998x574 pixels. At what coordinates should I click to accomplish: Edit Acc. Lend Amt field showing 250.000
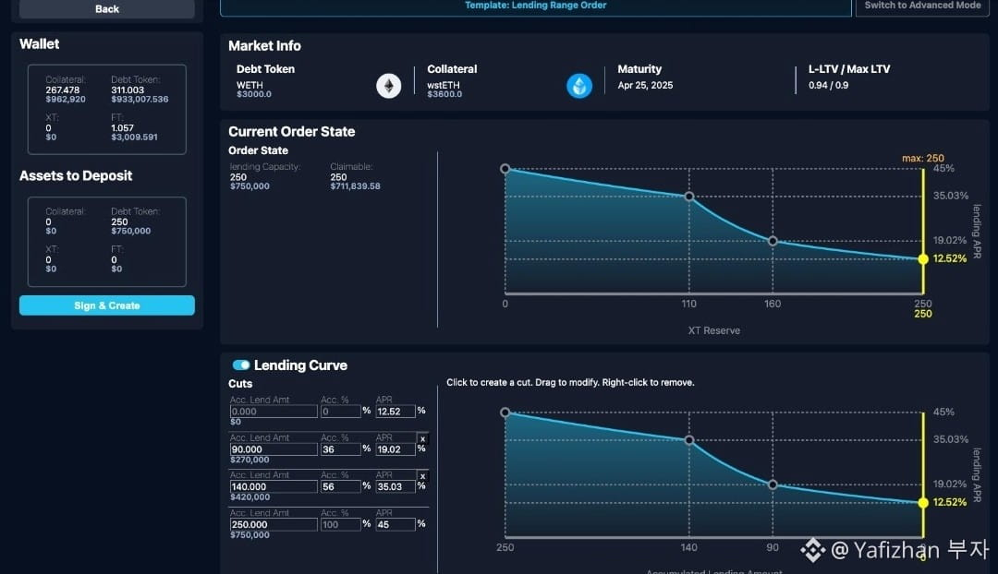pyautogui.click(x=273, y=524)
